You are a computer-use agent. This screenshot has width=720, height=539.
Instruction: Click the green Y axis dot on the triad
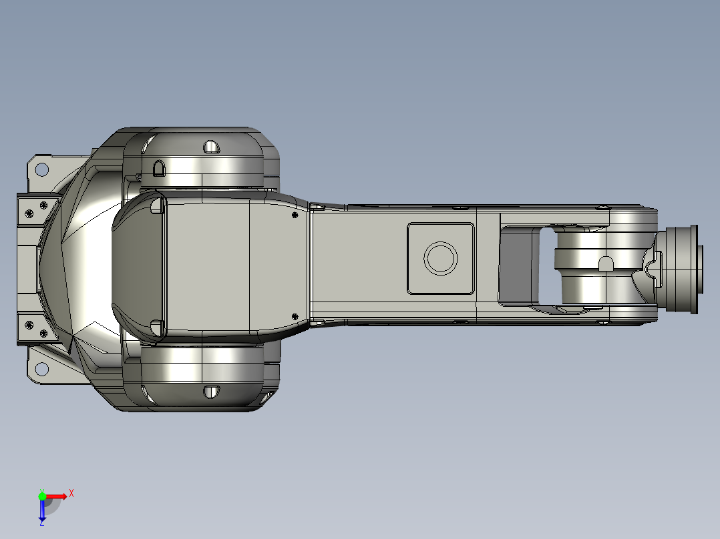[x=42, y=496]
